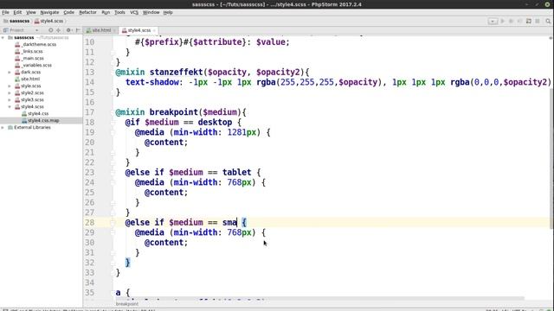The image size is (554, 311).
Task: Click the "breakpoint" breadcrumb below the editor
Action: (127, 303)
